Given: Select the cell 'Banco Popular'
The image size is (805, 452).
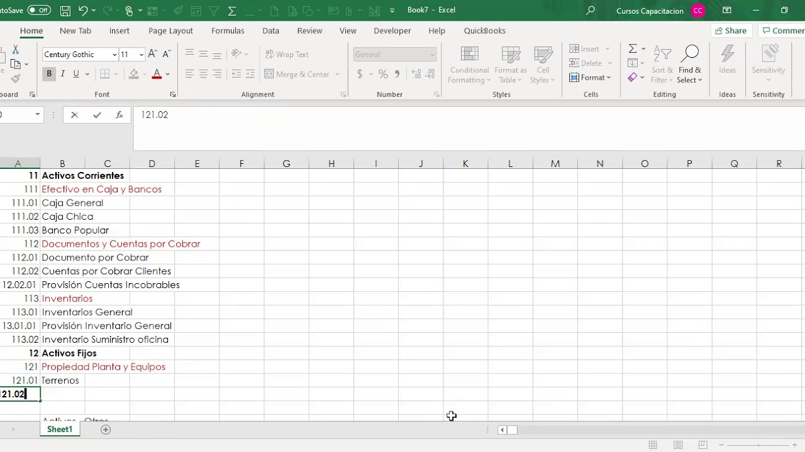Looking at the screenshot, I should 75,230.
